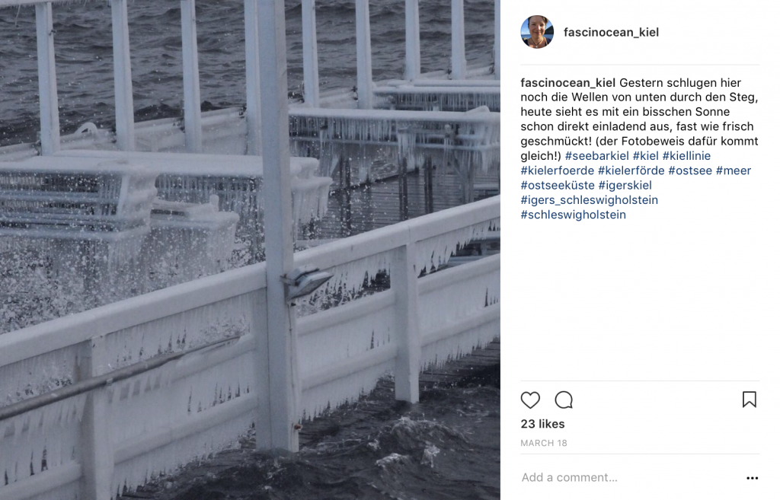
Task: Open the fascinocean_kiel username in the caption
Action: [567, 82]
